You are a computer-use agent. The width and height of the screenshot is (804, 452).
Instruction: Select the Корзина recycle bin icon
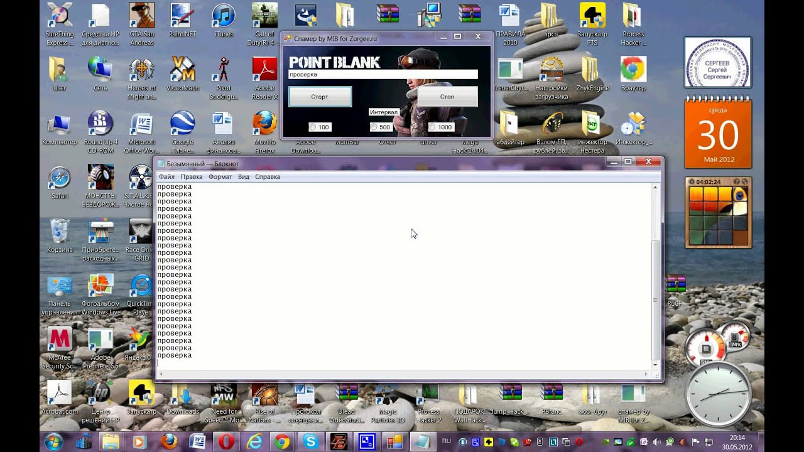pyautogui.click(x=60, y=236)
